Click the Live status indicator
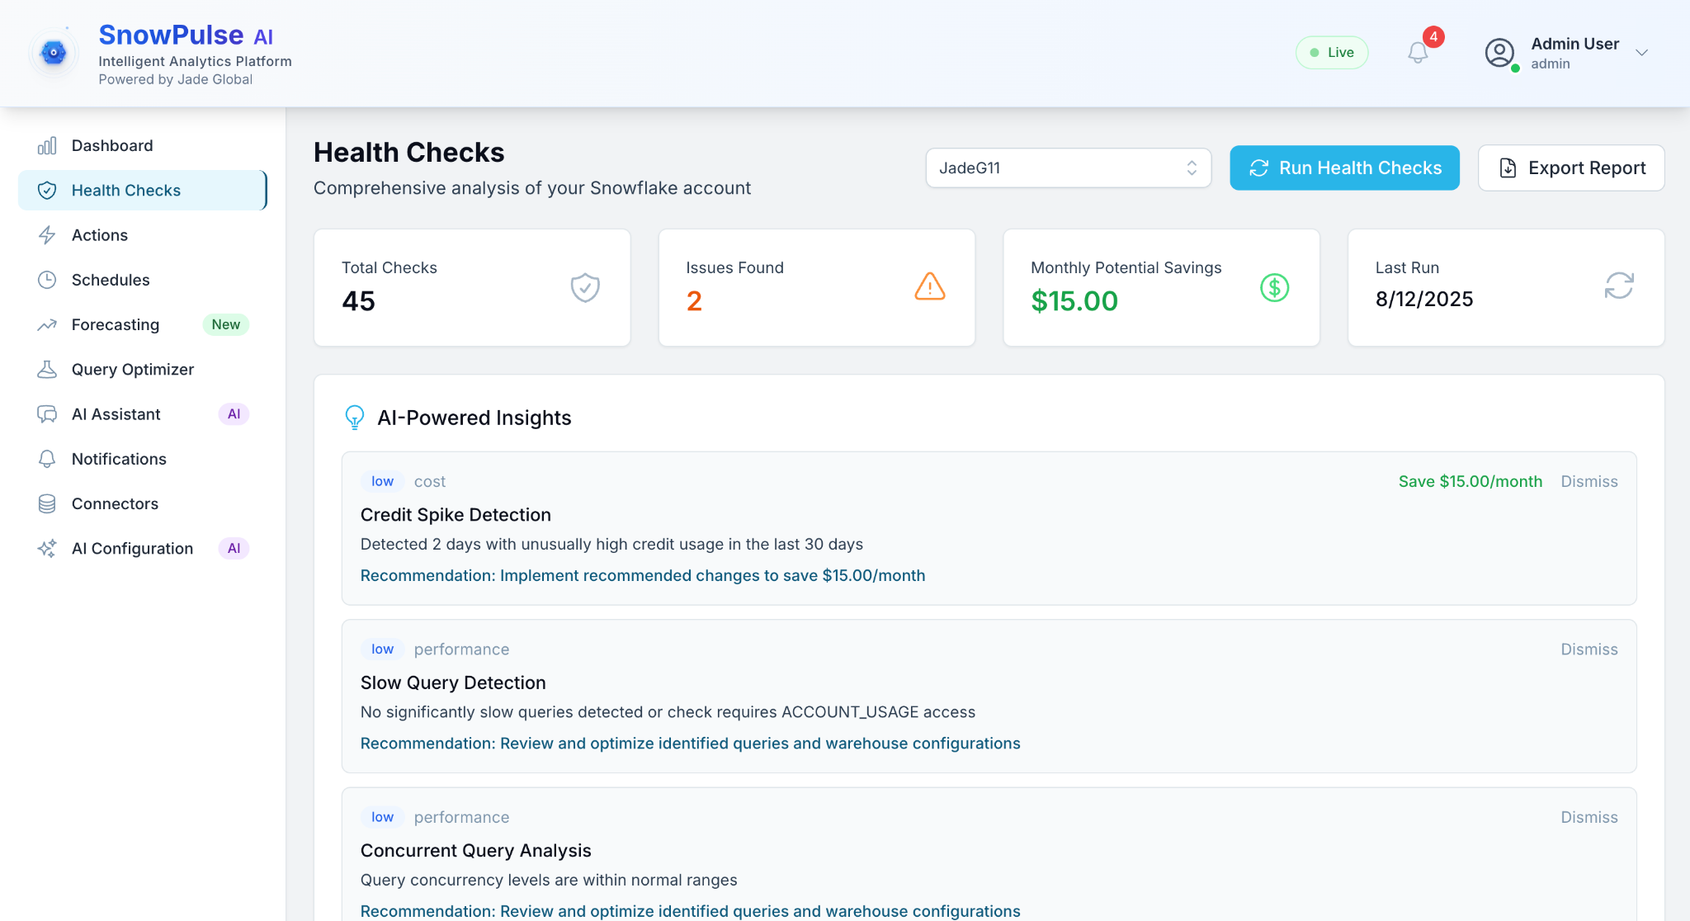The image size is (1690, 921). [1331, 53]
